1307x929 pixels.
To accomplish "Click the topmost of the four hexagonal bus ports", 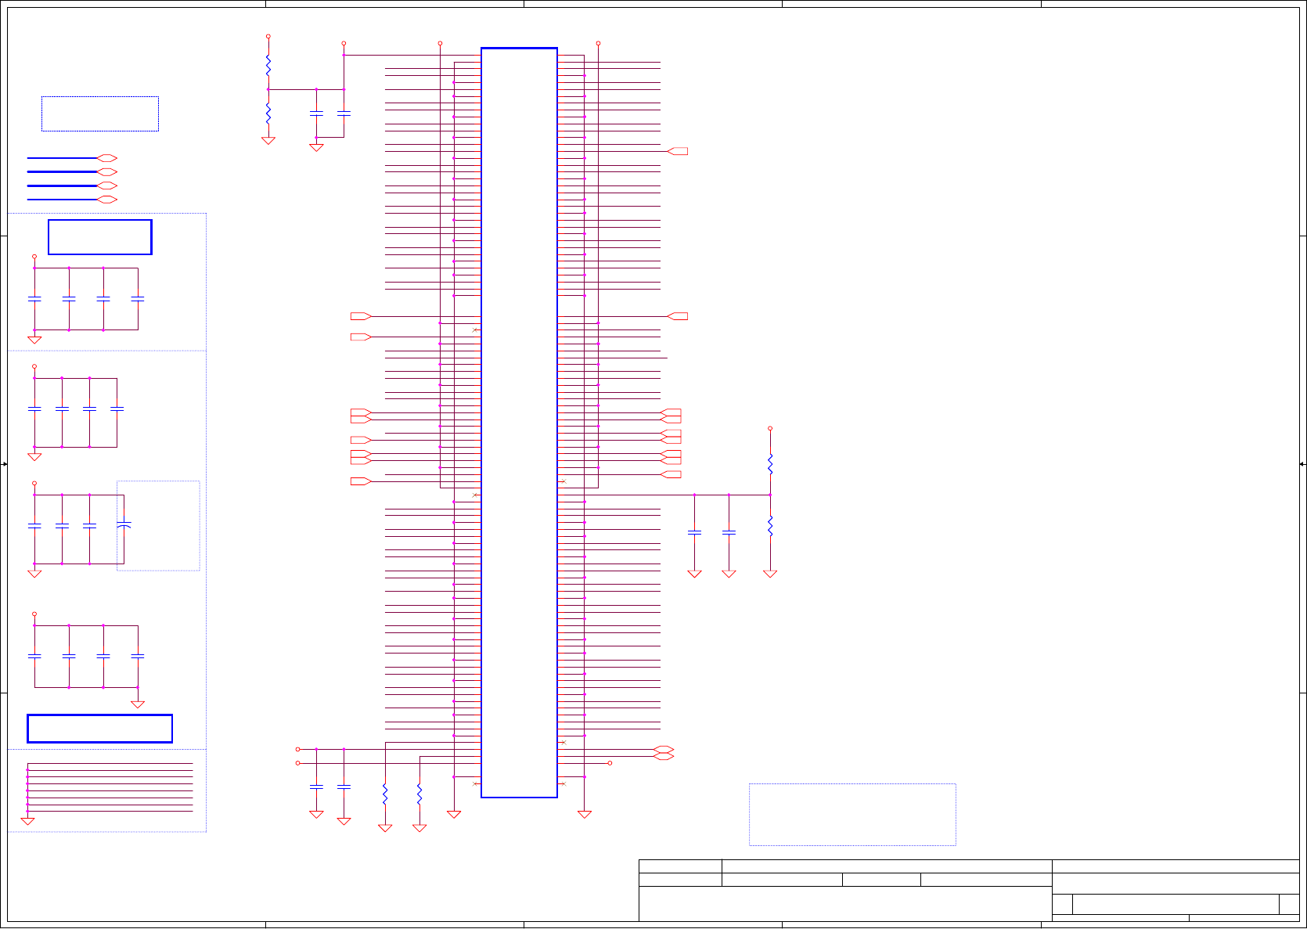I will [x=107, y=158].
